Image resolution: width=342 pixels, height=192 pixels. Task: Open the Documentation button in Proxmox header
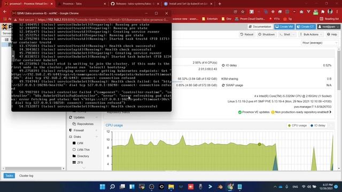(x=260, y=27)
